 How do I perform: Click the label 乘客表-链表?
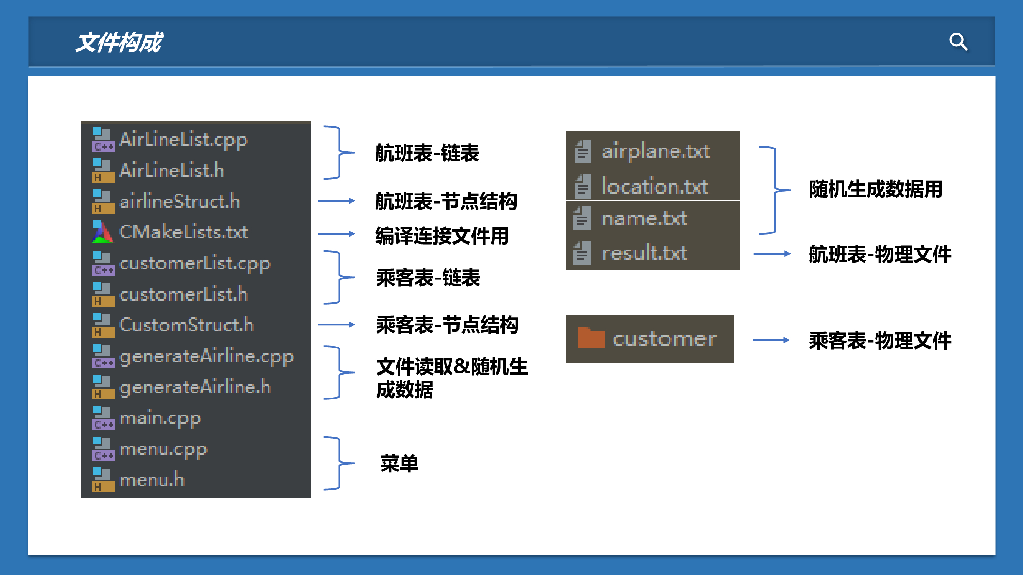(428, 278)
